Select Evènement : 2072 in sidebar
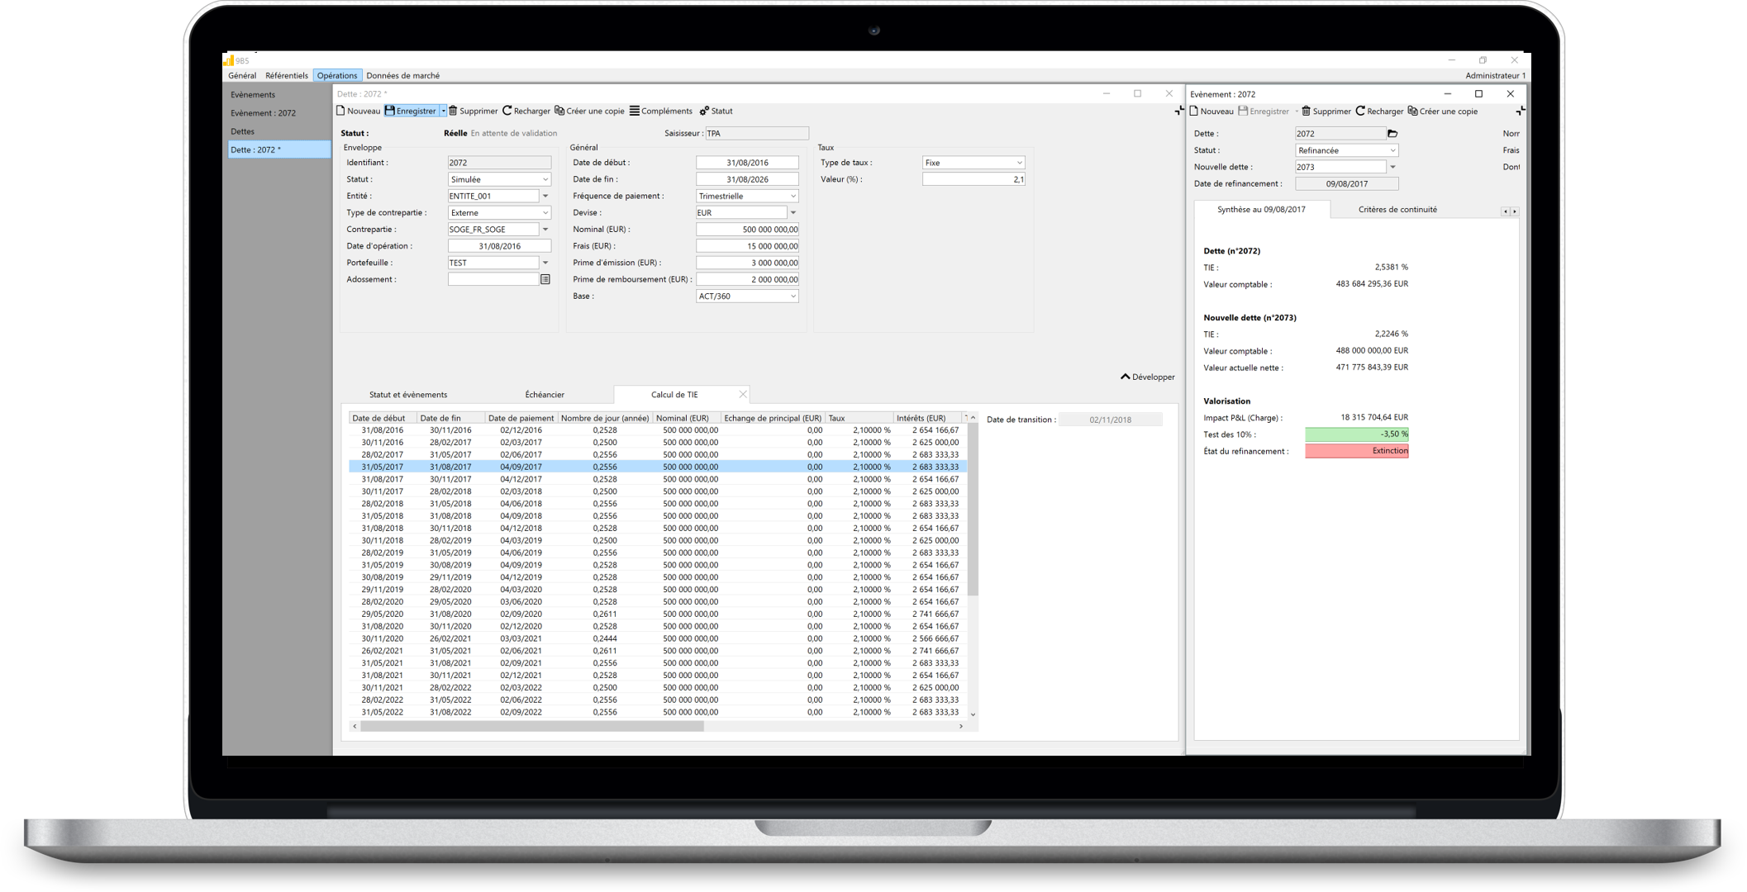The width and height of the screenshot is (1747, 892). click(263, 113)
